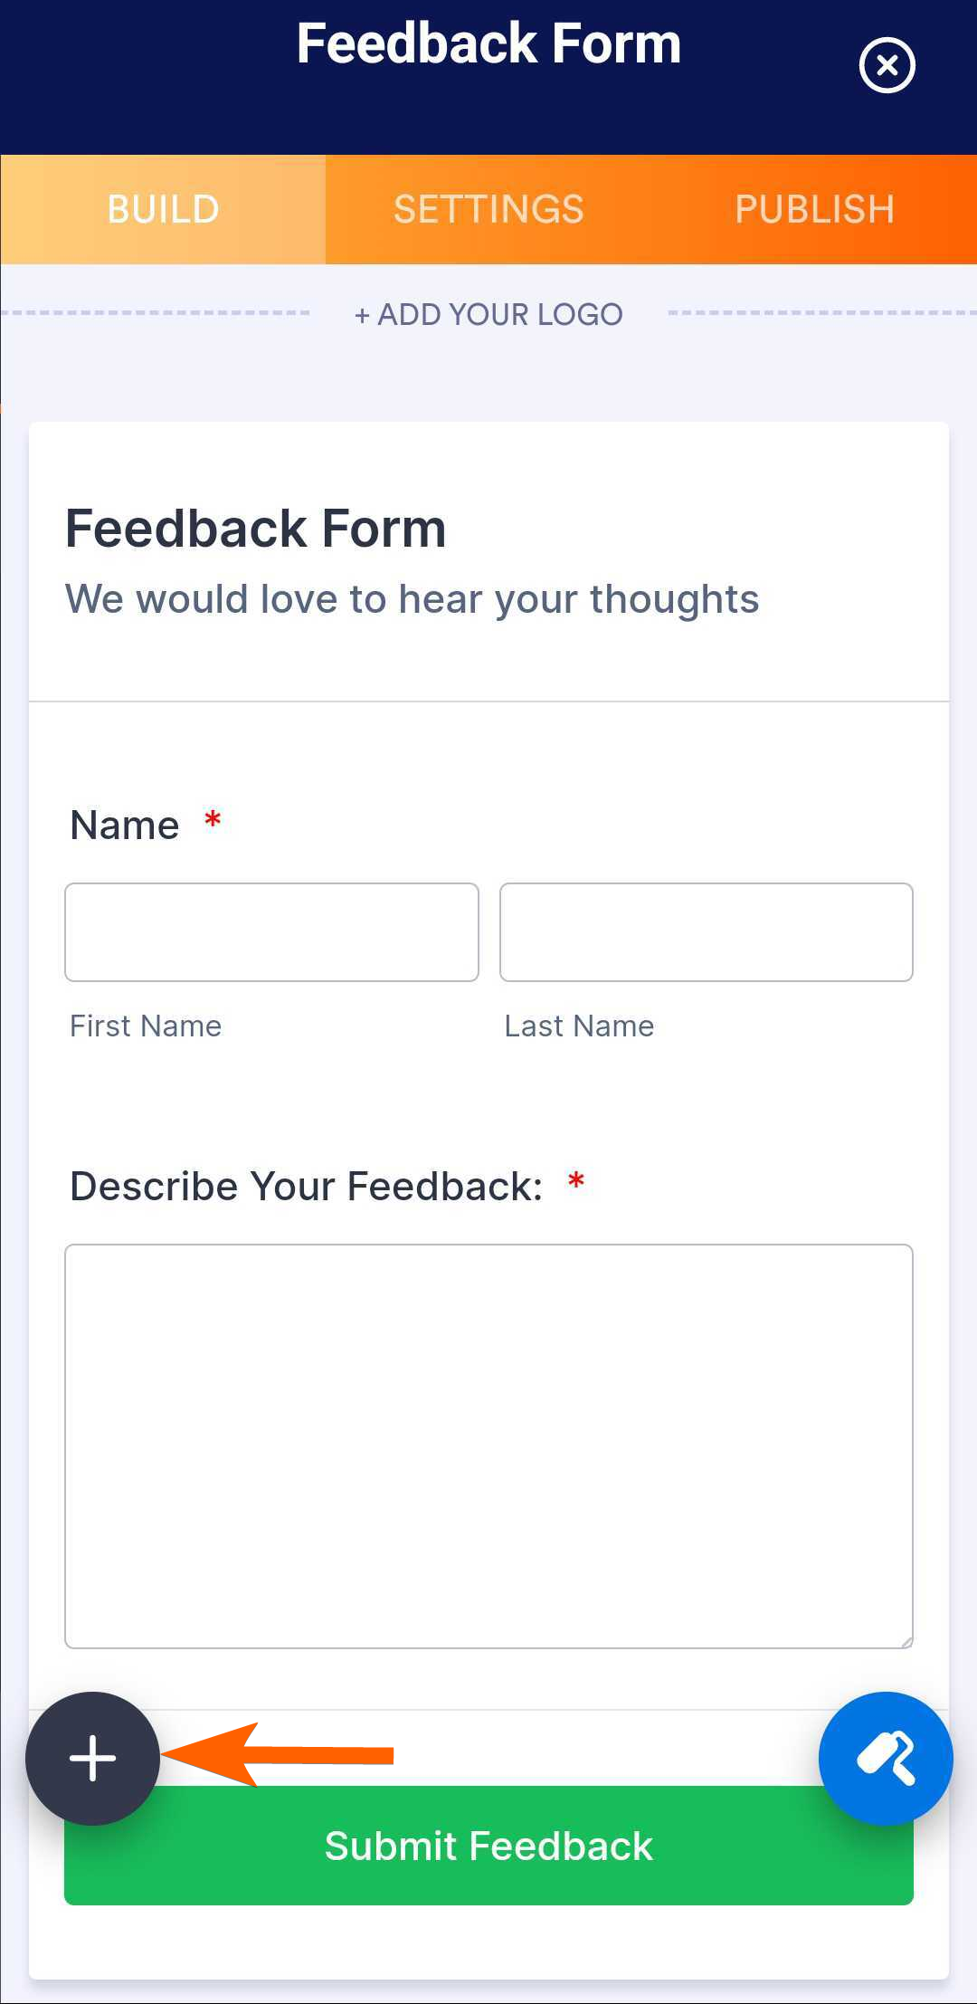Click the First Name sublabel text
Image resolution: width=977 pixels, height=2004 pixels.
[x=146, y=1026]
